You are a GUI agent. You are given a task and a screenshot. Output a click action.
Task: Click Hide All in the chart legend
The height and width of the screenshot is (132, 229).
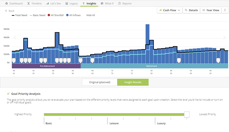91,15
